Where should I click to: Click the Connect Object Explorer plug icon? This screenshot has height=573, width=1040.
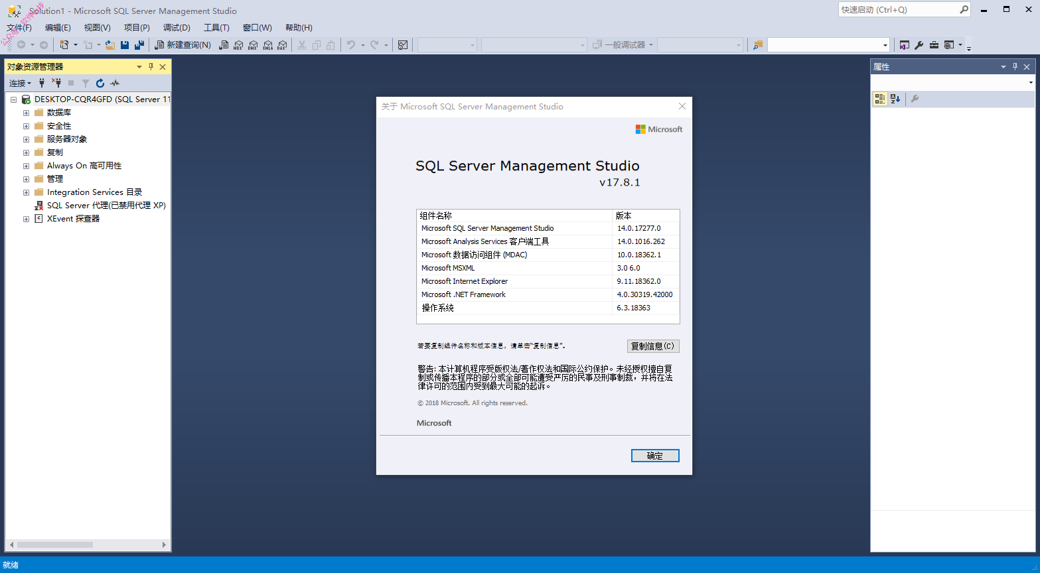coord(42,83)
